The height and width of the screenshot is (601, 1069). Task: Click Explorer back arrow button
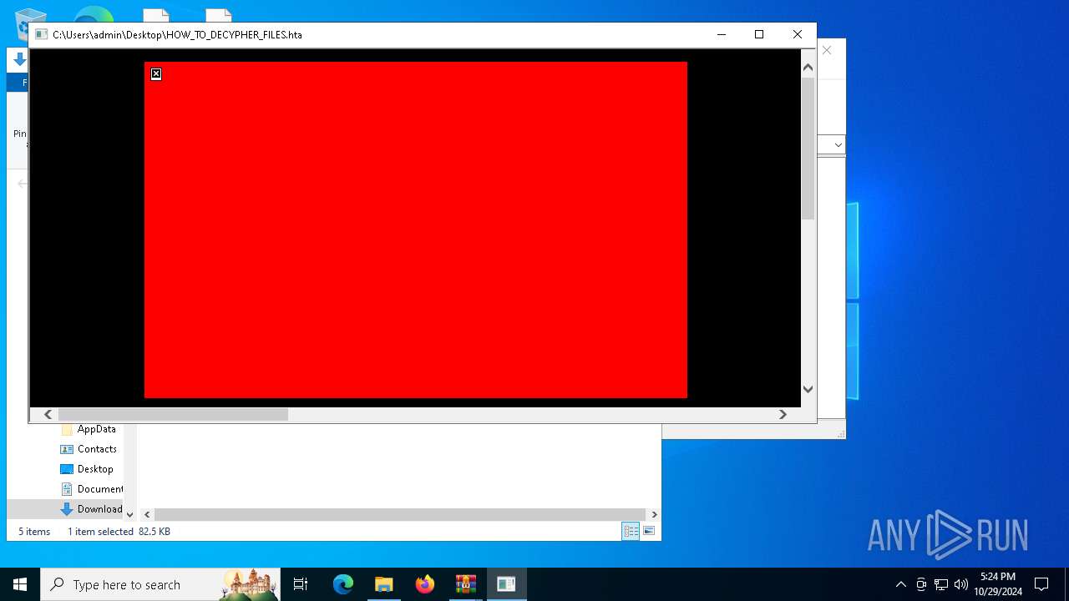(23, 184)
